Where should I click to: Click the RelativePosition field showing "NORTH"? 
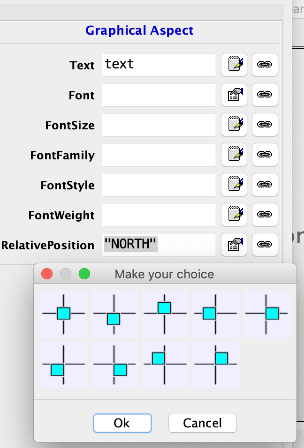click(159, 245)
